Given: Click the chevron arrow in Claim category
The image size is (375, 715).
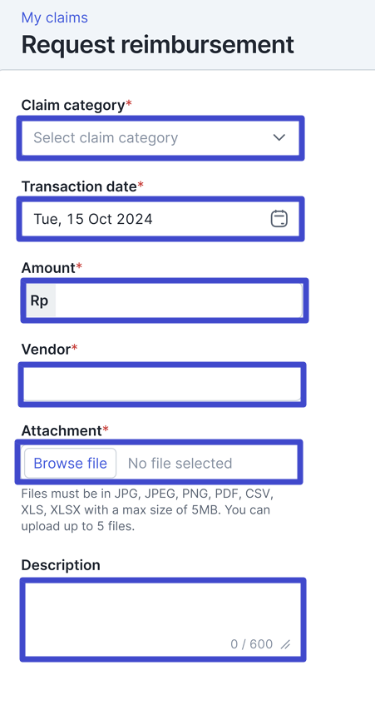Looking at the screenshot, I should 279,137.
